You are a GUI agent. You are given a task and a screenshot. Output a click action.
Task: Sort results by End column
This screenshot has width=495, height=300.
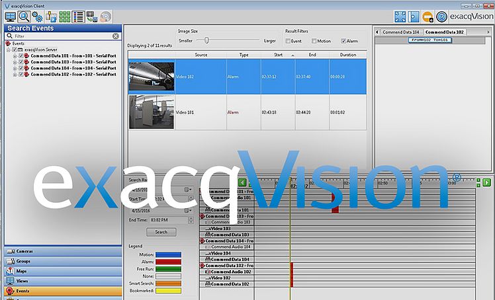312,55
